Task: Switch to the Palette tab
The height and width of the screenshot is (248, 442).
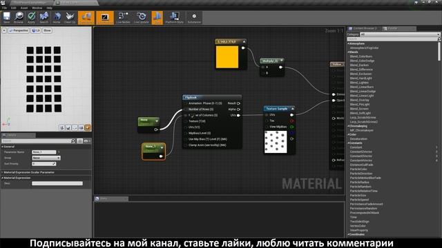Action: tap(399, 28)
